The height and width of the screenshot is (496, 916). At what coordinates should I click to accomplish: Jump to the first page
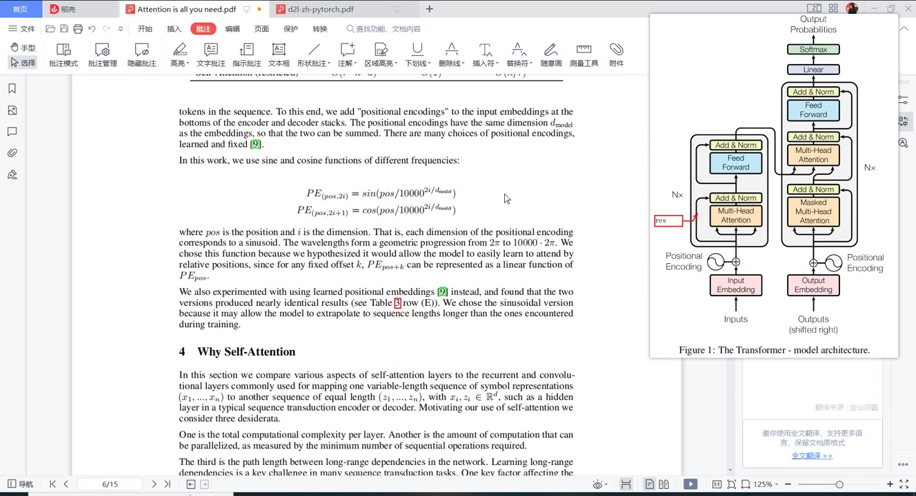point(52,484)
